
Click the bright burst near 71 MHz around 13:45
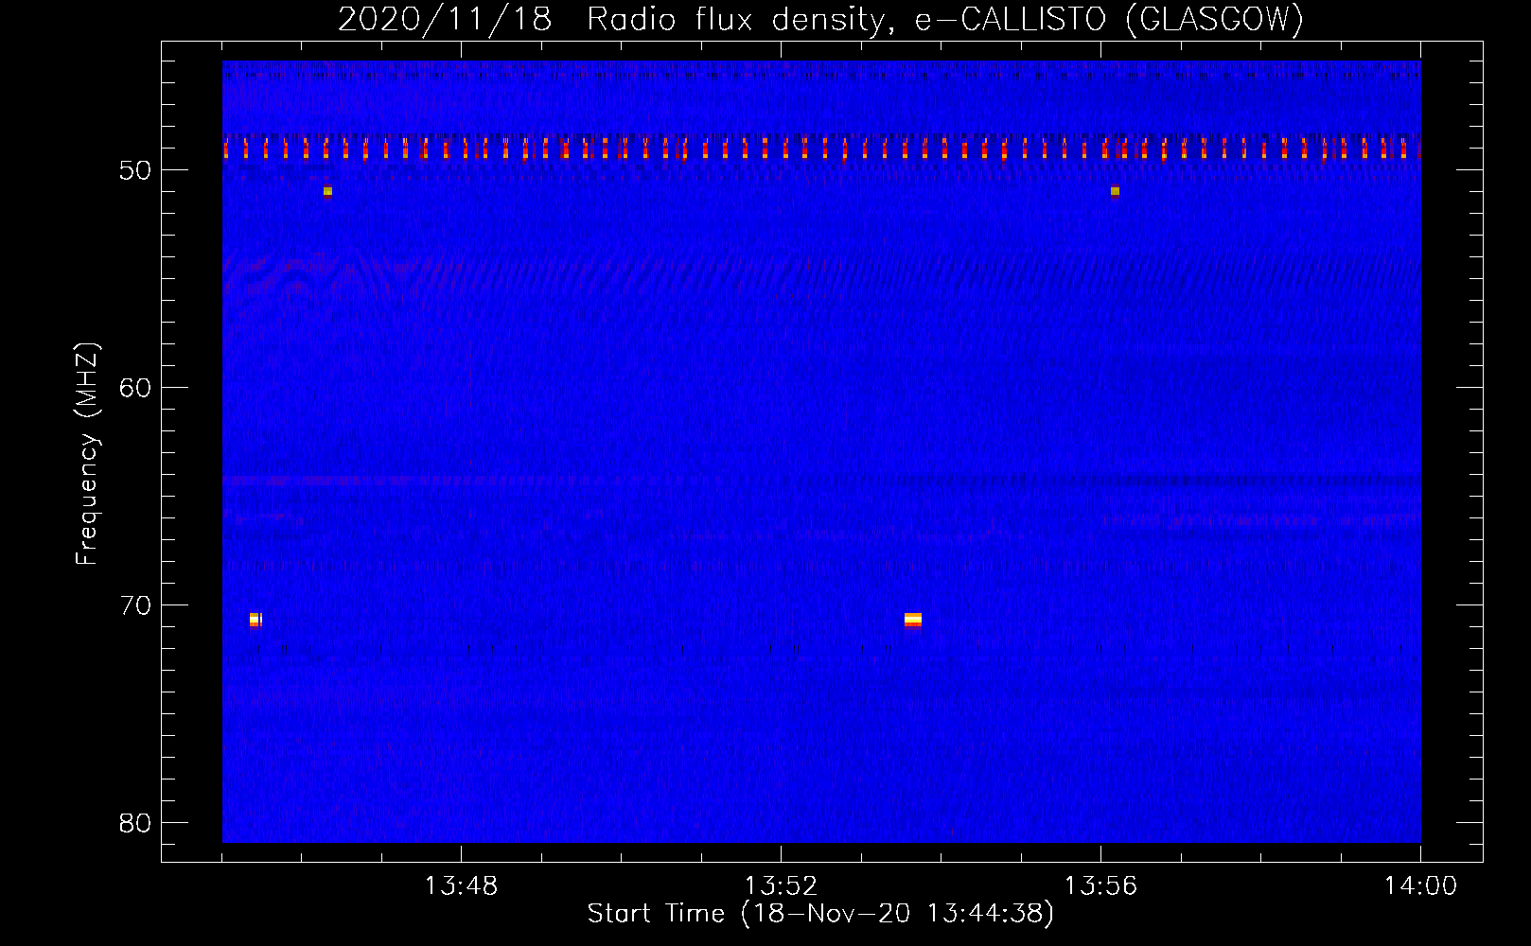pos(255,620)
